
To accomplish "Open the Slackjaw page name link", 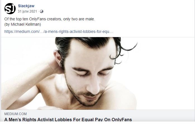I will pos(26,6).
